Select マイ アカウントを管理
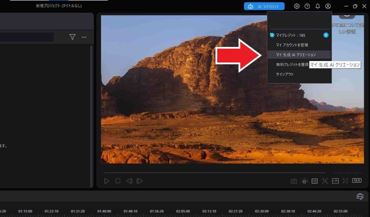The height and width of the screenshot is (217, 370). (x=292, y=45)
